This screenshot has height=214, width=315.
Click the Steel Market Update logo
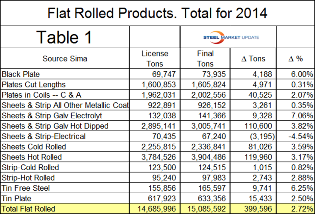pyautogui.click(x=231, y=37)
